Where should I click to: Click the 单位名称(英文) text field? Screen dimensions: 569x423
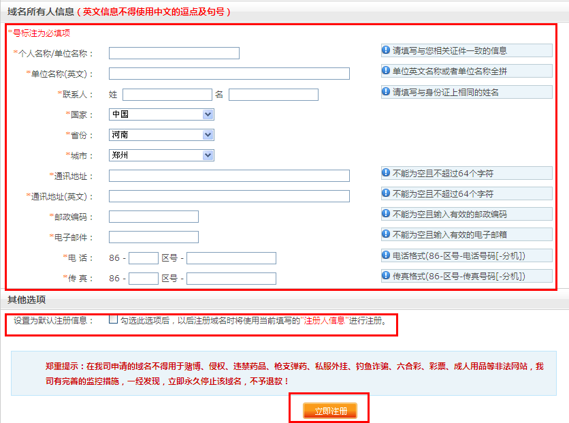click(x=229, y=74)
